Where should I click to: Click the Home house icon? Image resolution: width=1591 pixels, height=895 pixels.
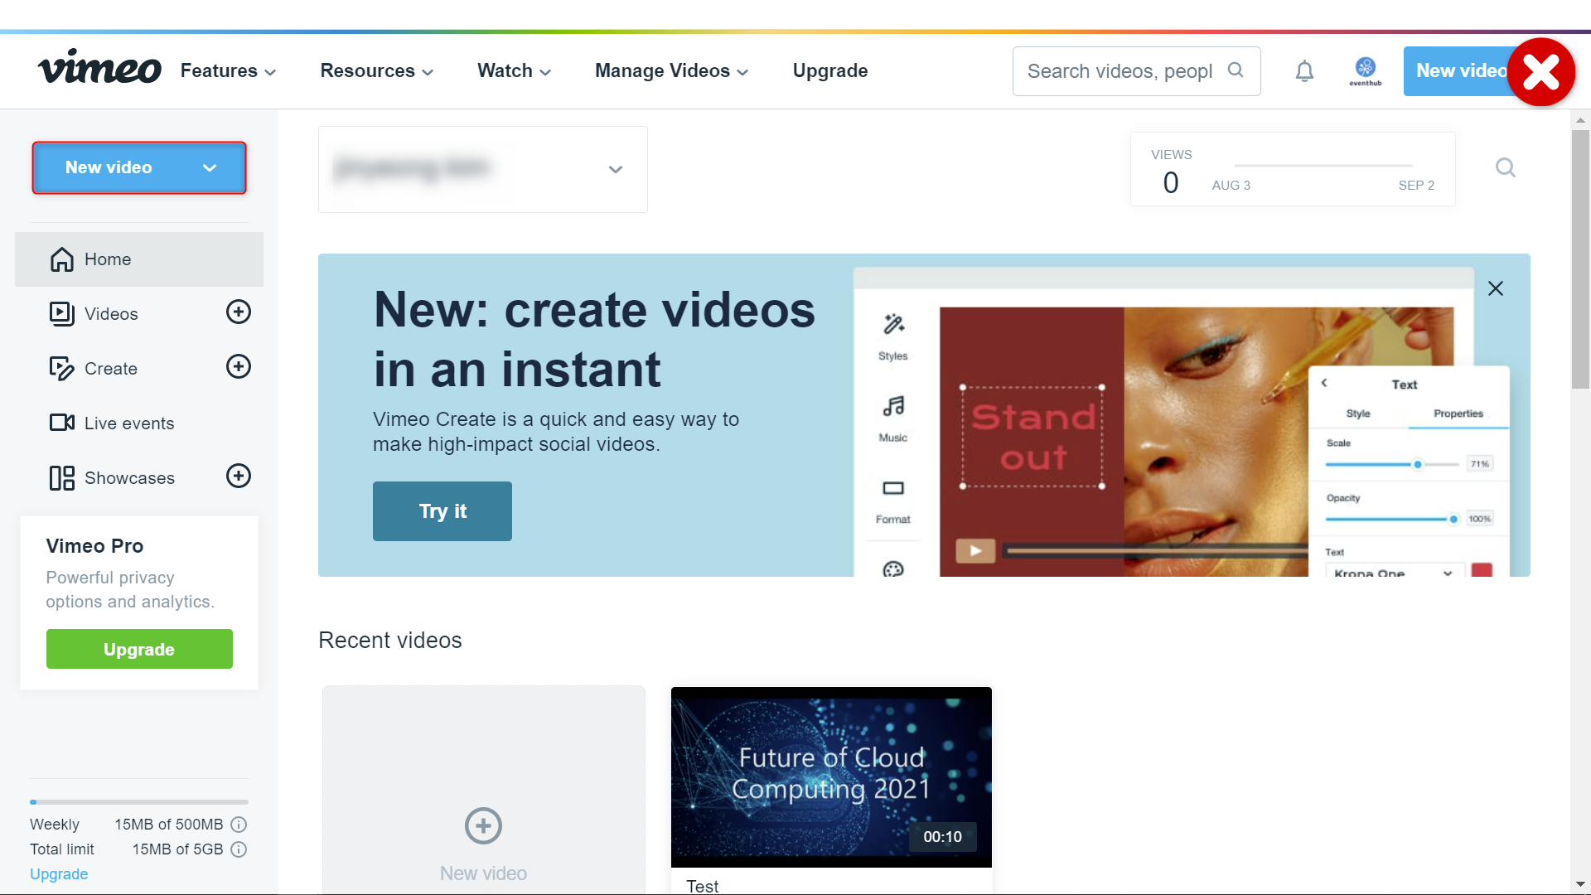tap(62, 259)
